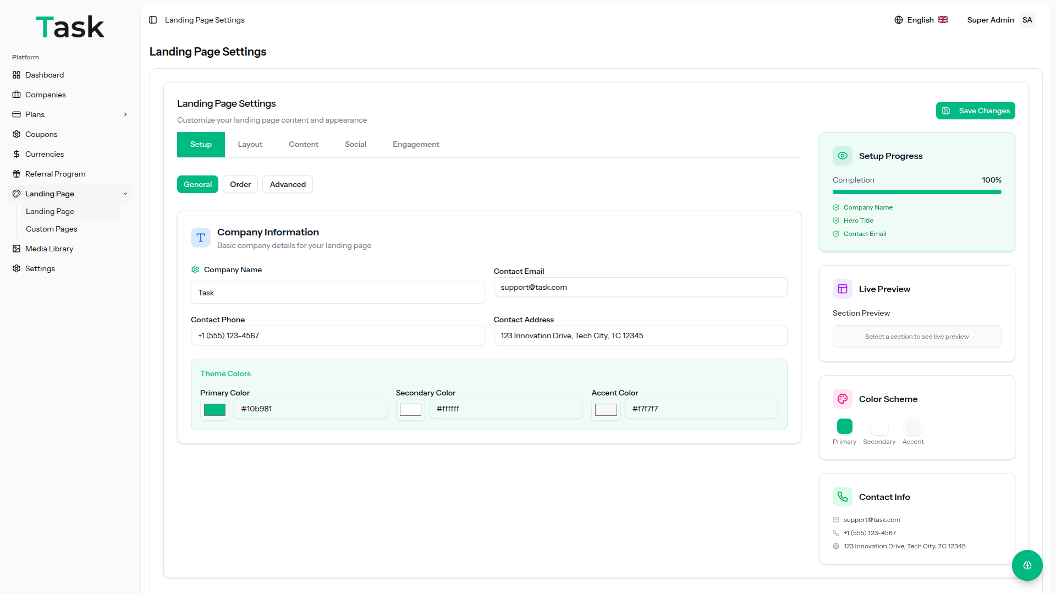
Task: Click the Coupons sidebar icon
Action: (x=16, y=134)
